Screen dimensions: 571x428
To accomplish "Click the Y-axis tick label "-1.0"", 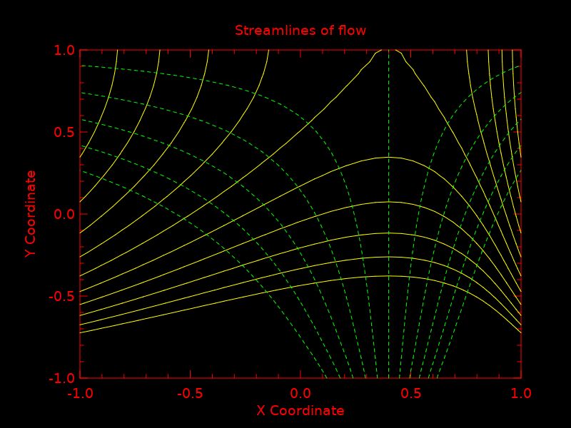I will pyautogui.click(x=61, y=378).
